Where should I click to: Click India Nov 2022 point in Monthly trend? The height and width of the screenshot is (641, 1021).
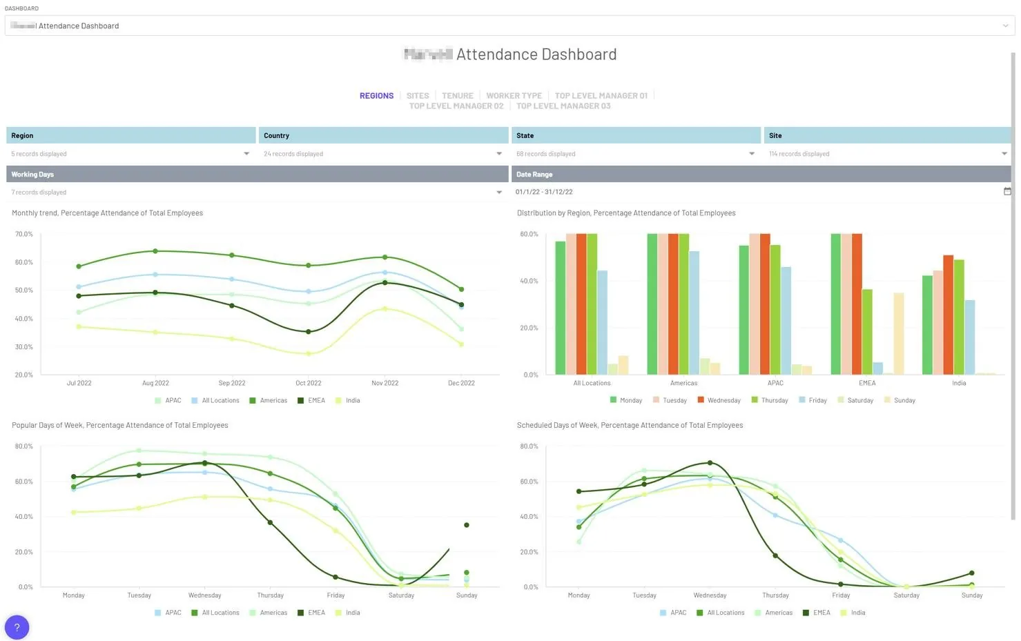click(x=385, y=308)
